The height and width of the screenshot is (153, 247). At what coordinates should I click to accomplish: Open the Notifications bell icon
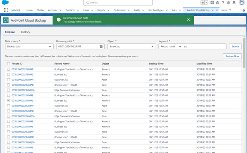(x=234, y=2)
